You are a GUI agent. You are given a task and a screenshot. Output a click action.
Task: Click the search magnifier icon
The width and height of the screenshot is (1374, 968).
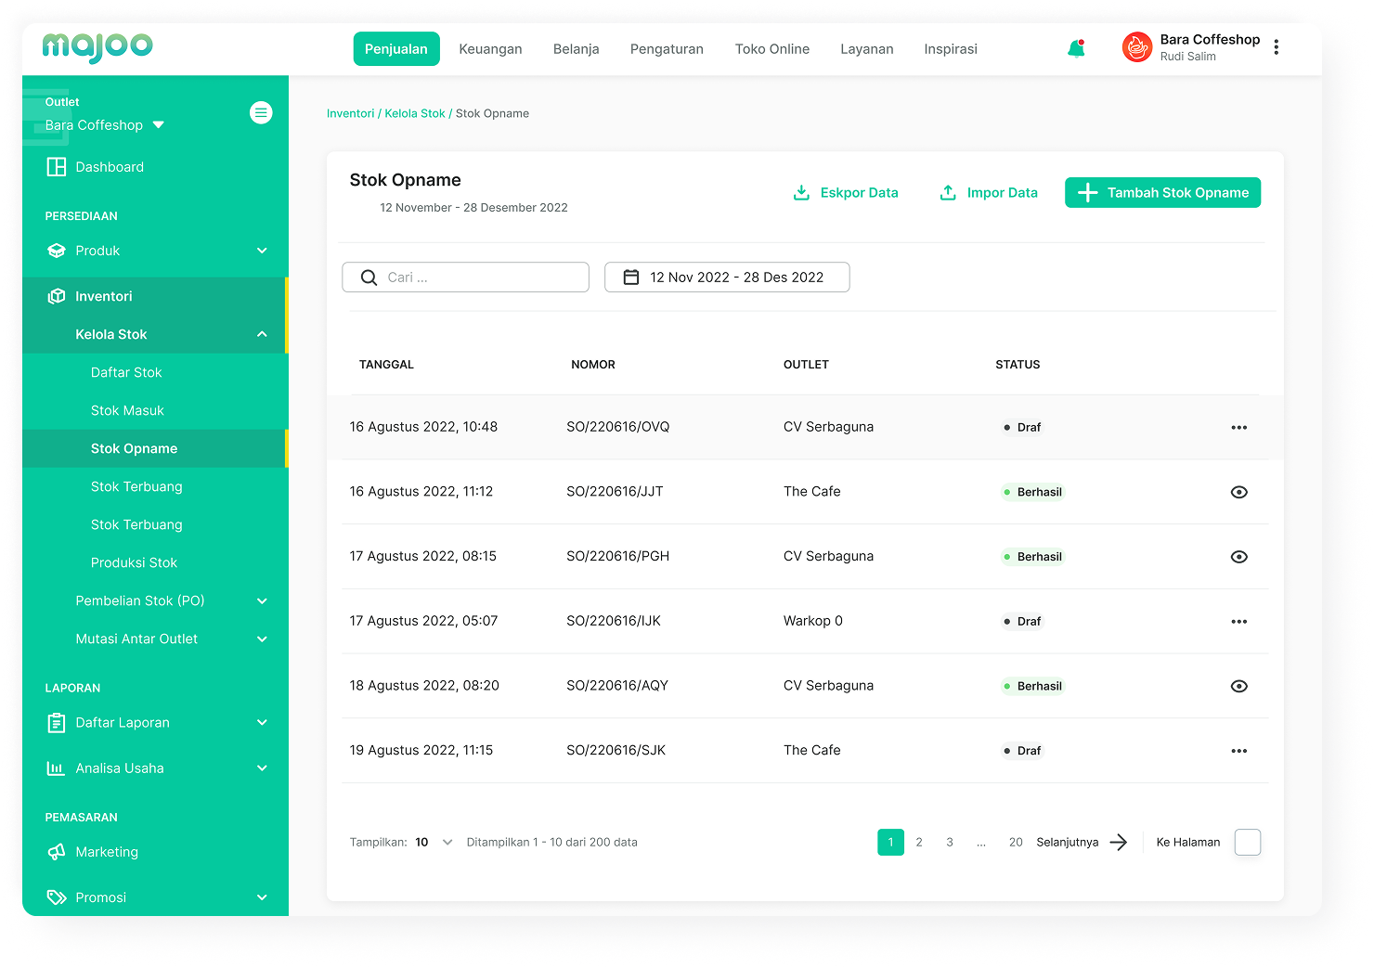coord(369,277)
